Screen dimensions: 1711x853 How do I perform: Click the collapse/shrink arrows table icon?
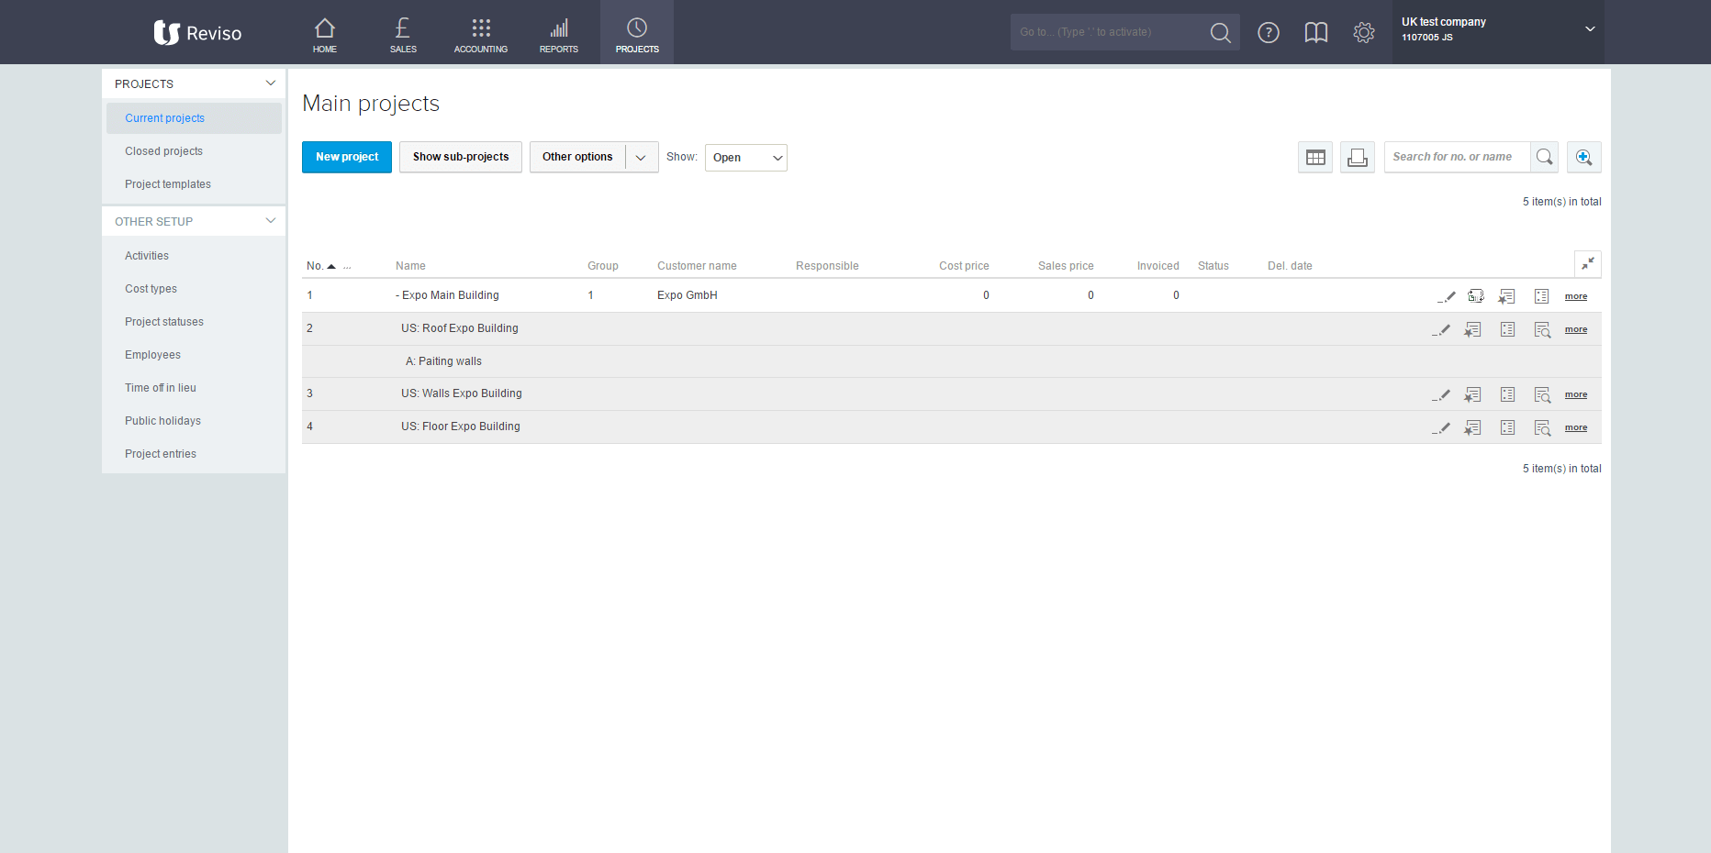pos(1588,264)
